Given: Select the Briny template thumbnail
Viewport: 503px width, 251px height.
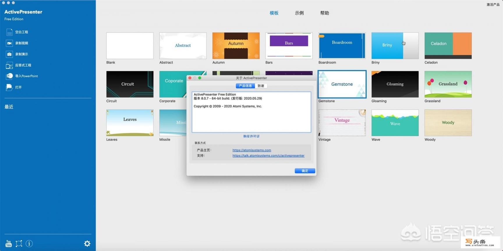Looking at the screenshot, I should tap(395, 46).
